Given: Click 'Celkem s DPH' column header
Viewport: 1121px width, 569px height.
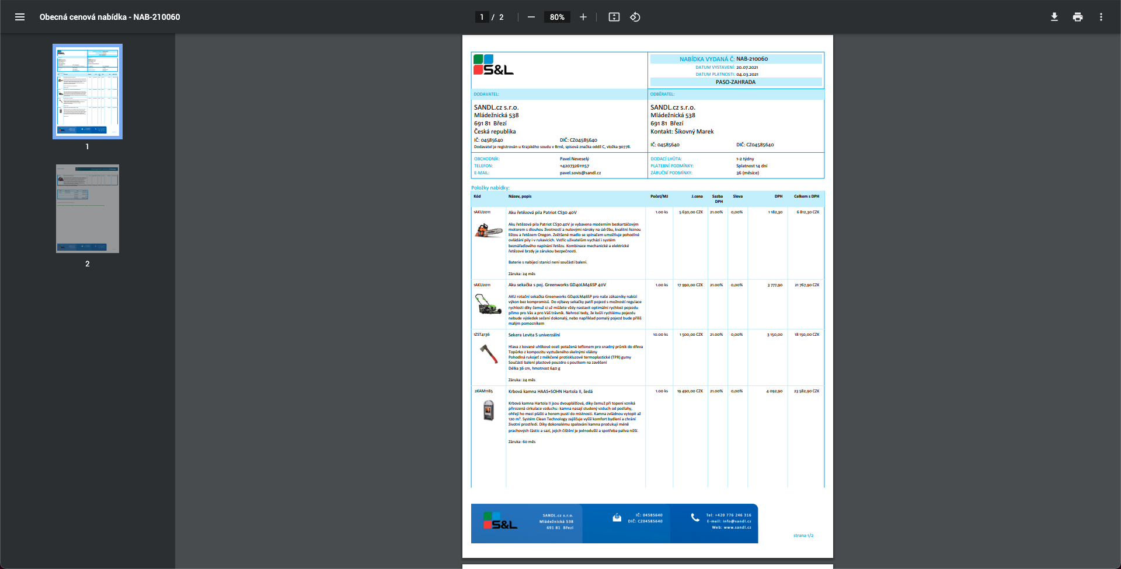Looking at the screenshot, I should tap(806, 196).
